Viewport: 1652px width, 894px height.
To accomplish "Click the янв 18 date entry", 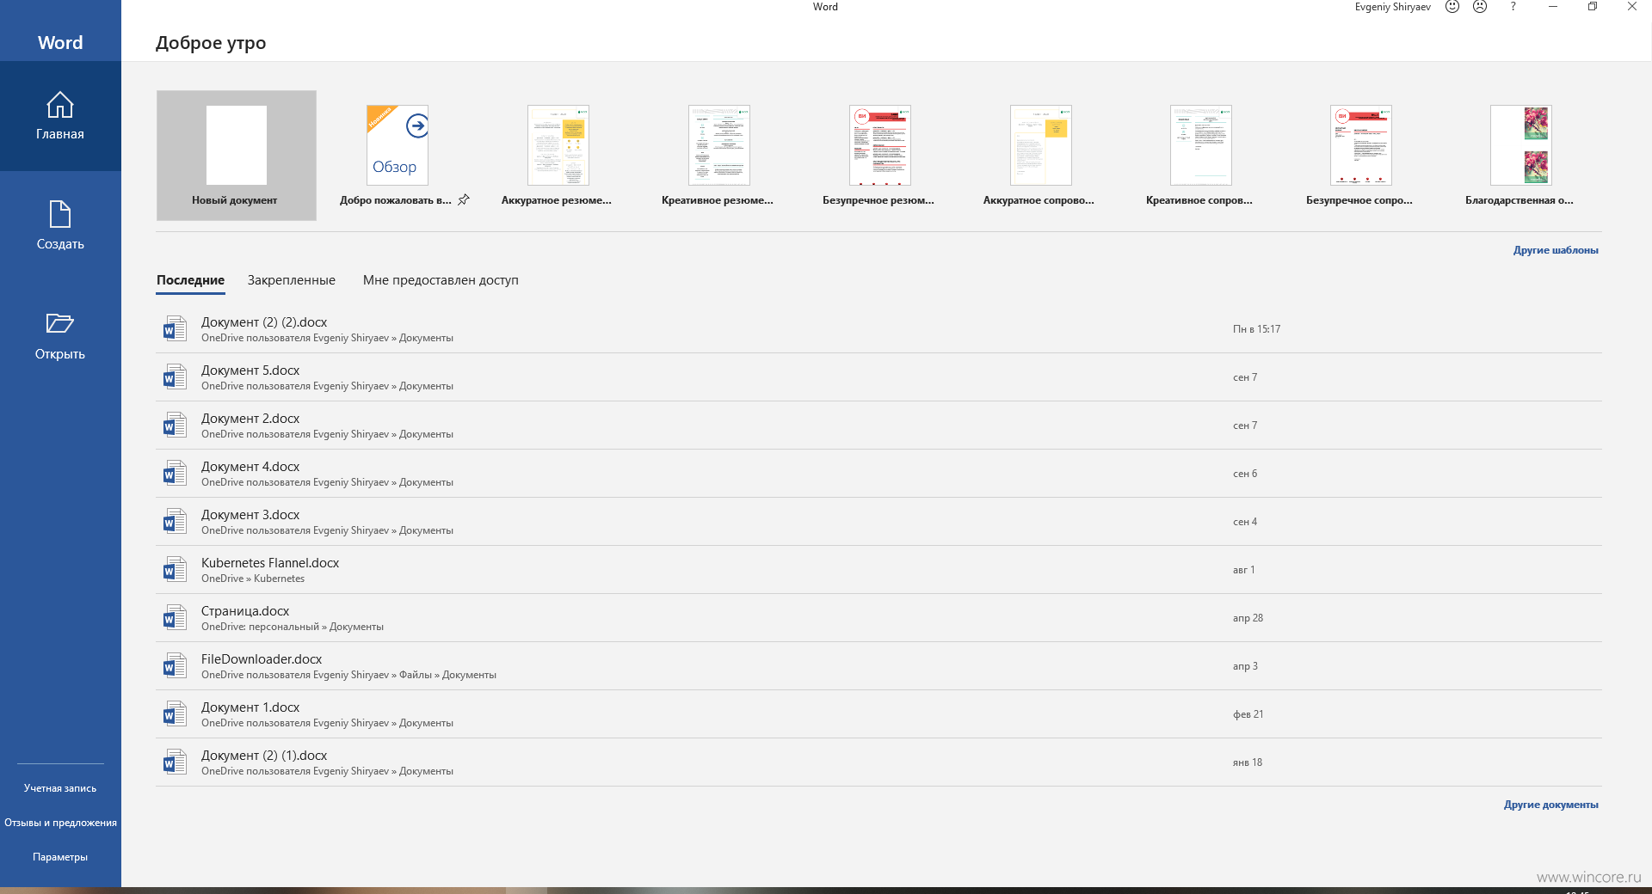I will click(x=1248, y=762).
